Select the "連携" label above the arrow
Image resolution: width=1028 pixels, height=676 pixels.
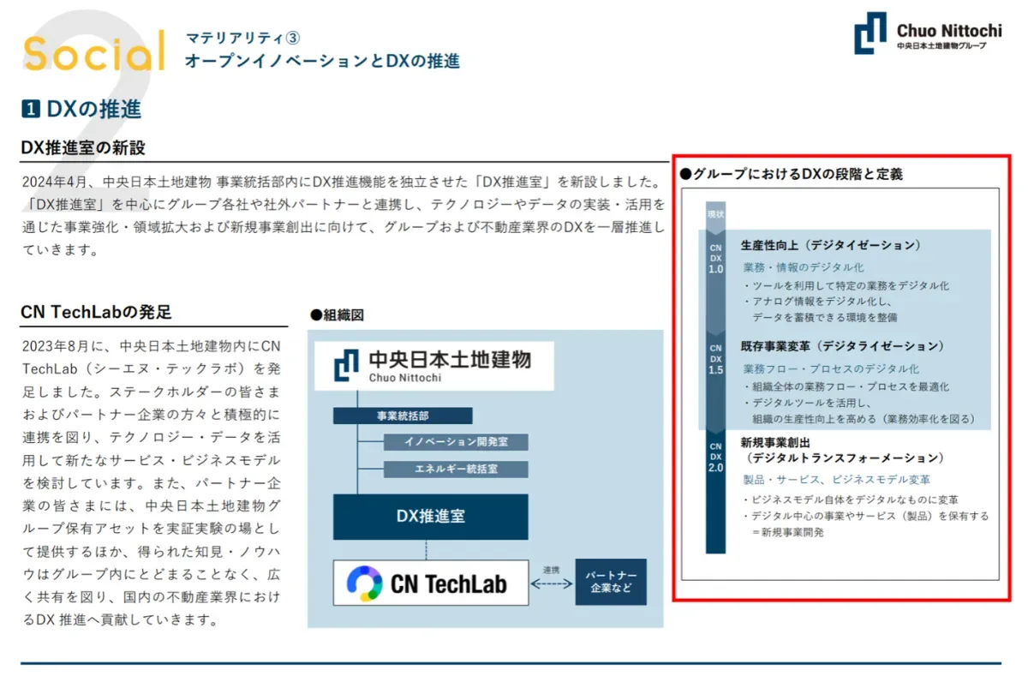(551, 570)
